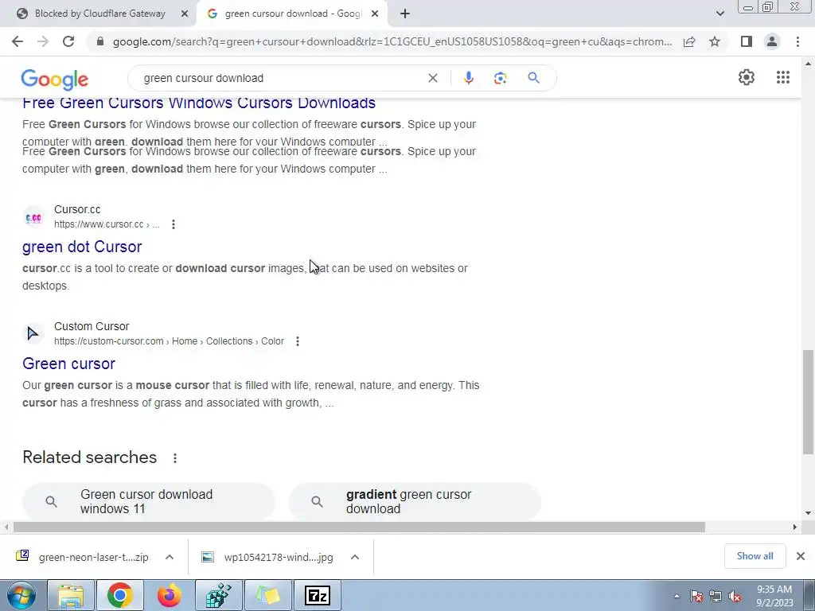Close the Blocked by Cloudflare Gateway tab
The height and width of the screenshot is (611, 815).
tap(184, 14)
